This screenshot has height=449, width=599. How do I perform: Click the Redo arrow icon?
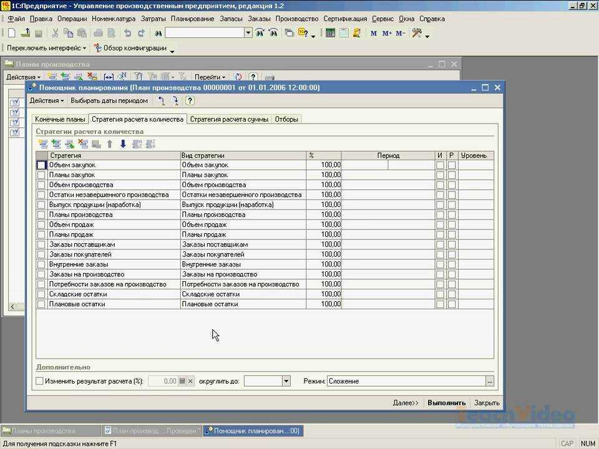(x=141, y=33)
